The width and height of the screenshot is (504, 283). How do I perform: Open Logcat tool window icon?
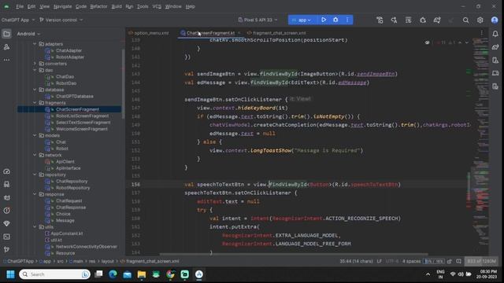[6, 197]
